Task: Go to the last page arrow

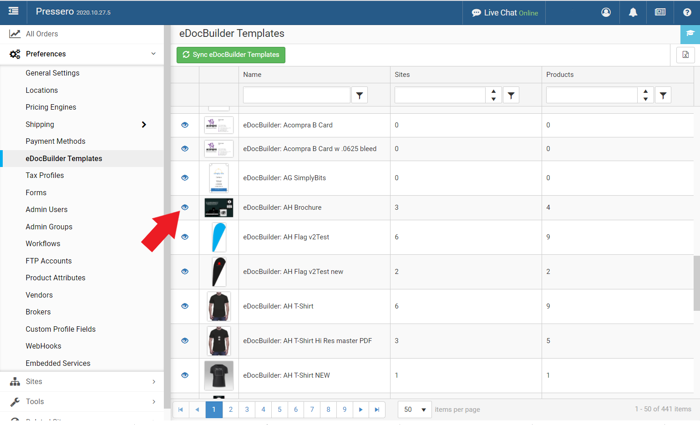Action: tap(377, 410)
